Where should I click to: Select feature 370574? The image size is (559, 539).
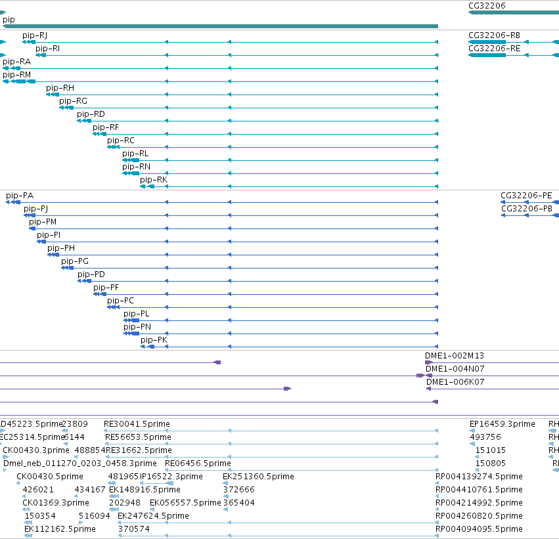[134, 529]
